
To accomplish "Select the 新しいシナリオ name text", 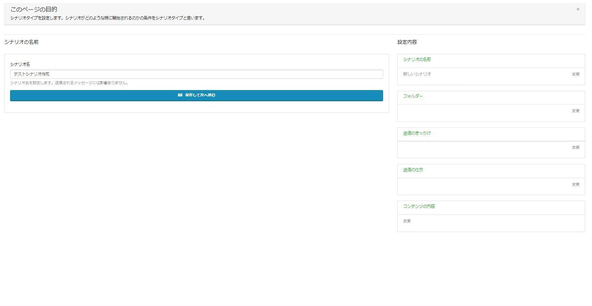I will click(417, 74).
